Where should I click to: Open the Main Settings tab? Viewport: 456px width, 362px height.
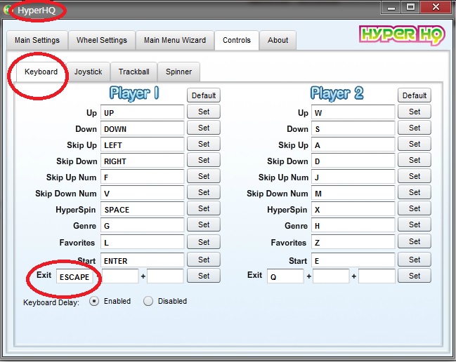coord(37,40)
